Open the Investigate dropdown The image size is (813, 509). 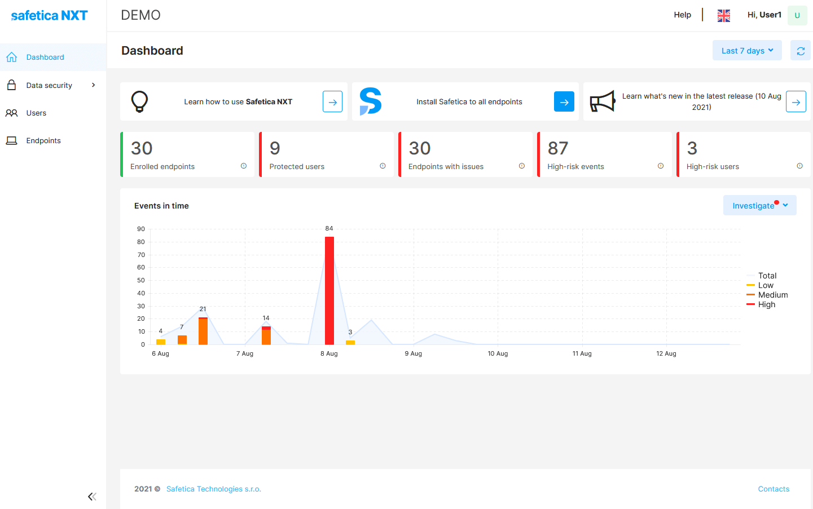(760, 205)
